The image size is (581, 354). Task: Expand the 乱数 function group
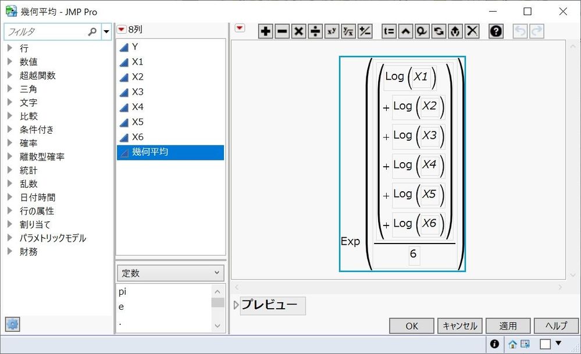[x=10, y=184]
